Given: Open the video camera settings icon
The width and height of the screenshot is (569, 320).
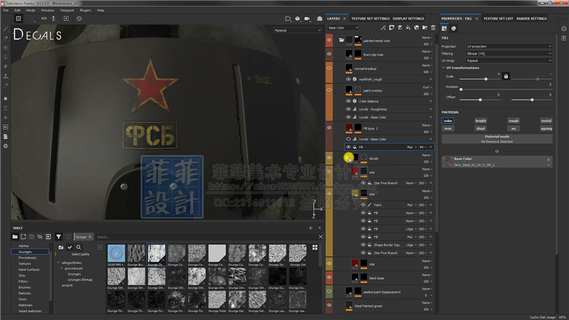Looking at the screenshot, I should pos(307,18).
